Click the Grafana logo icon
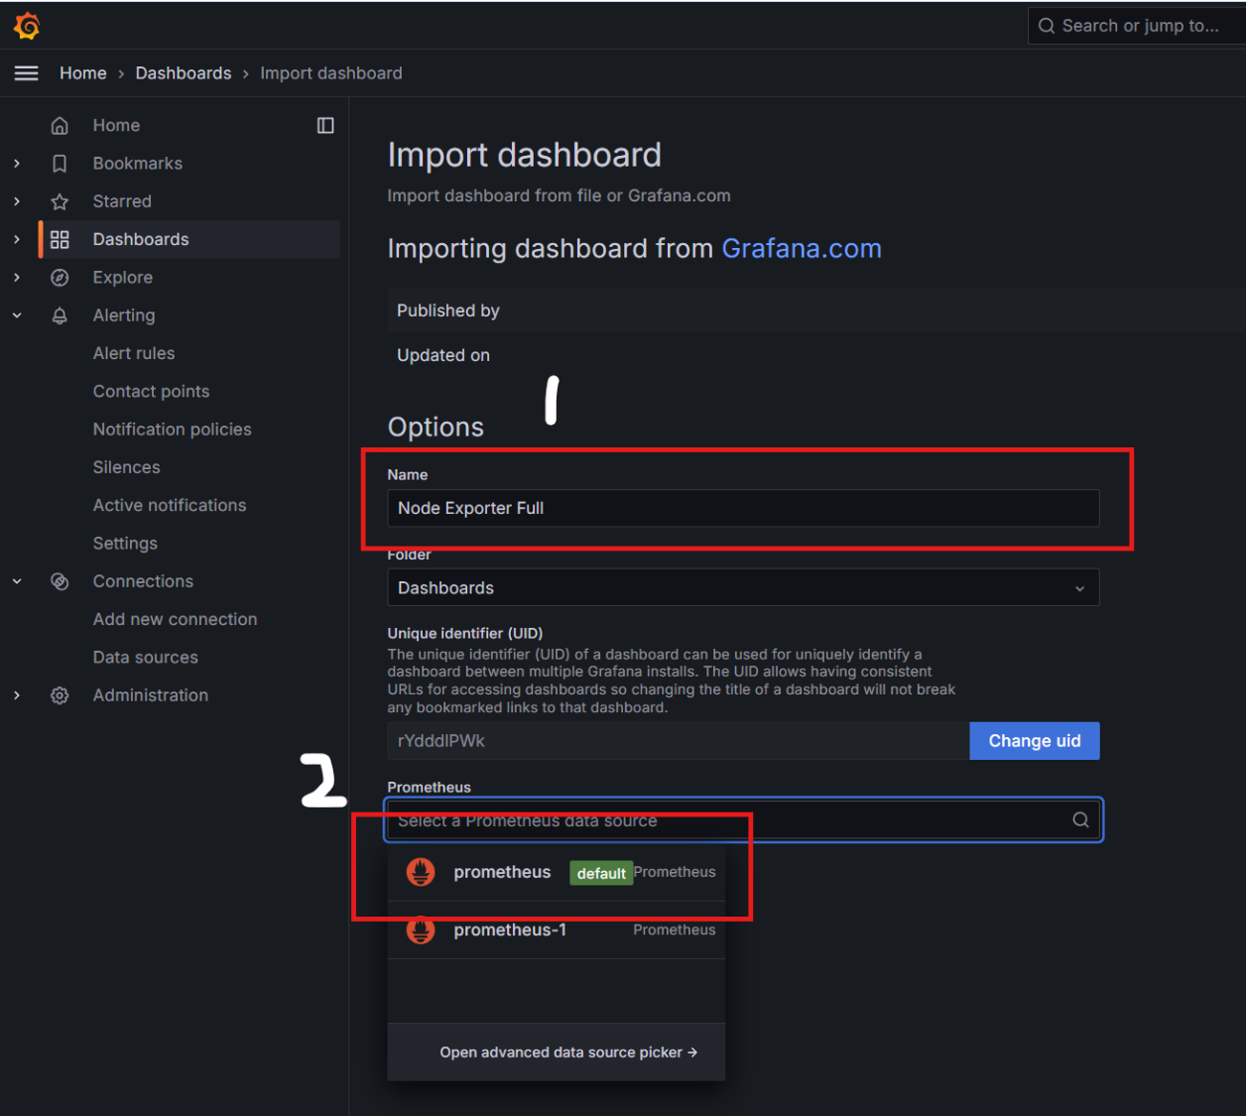 (27, 26)
